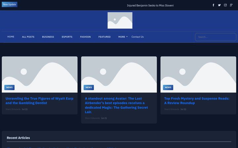Open the Facebook social icon
Screen dimensions: 238x148
213,5
